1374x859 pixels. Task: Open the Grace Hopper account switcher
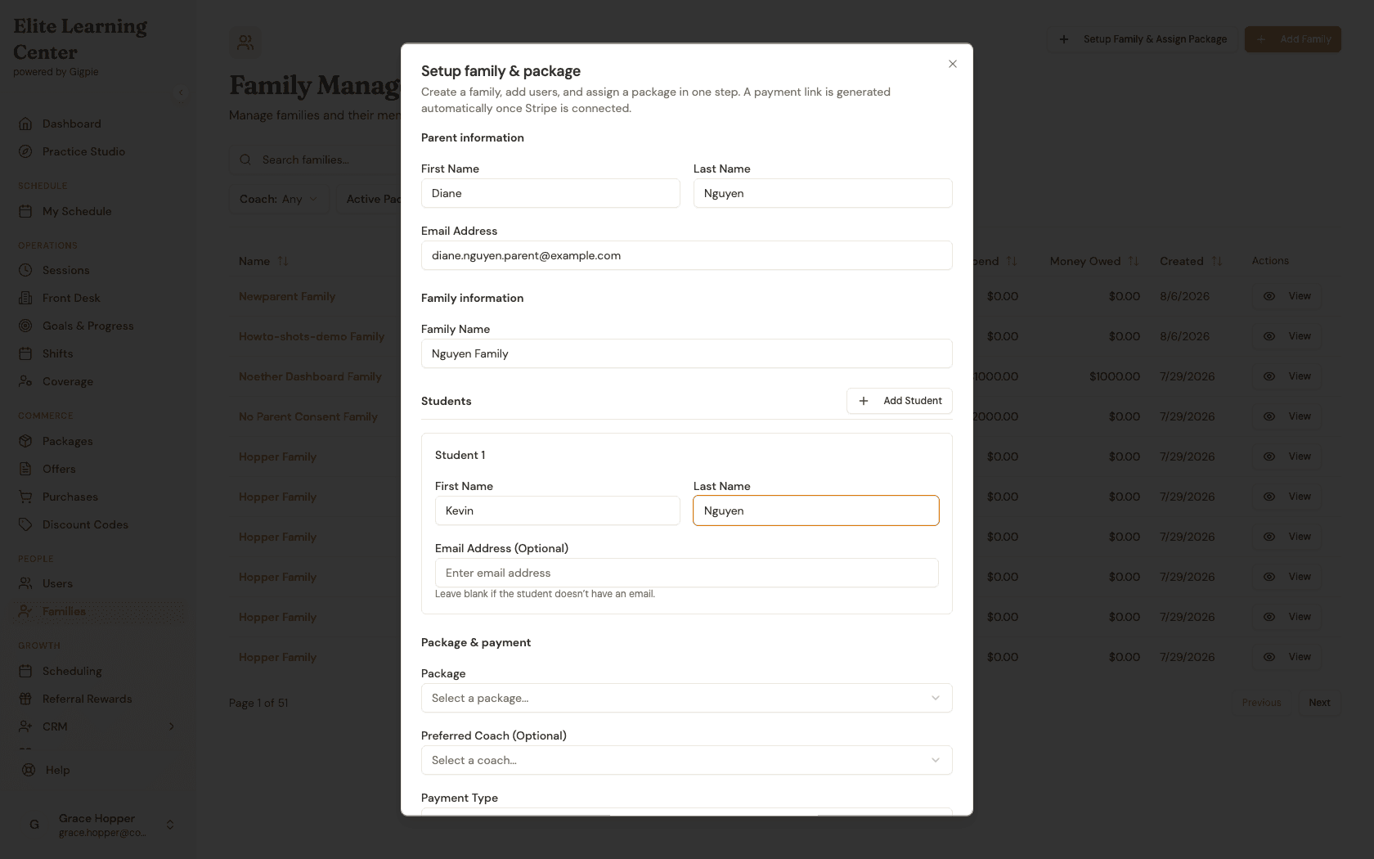click(98, 825)
